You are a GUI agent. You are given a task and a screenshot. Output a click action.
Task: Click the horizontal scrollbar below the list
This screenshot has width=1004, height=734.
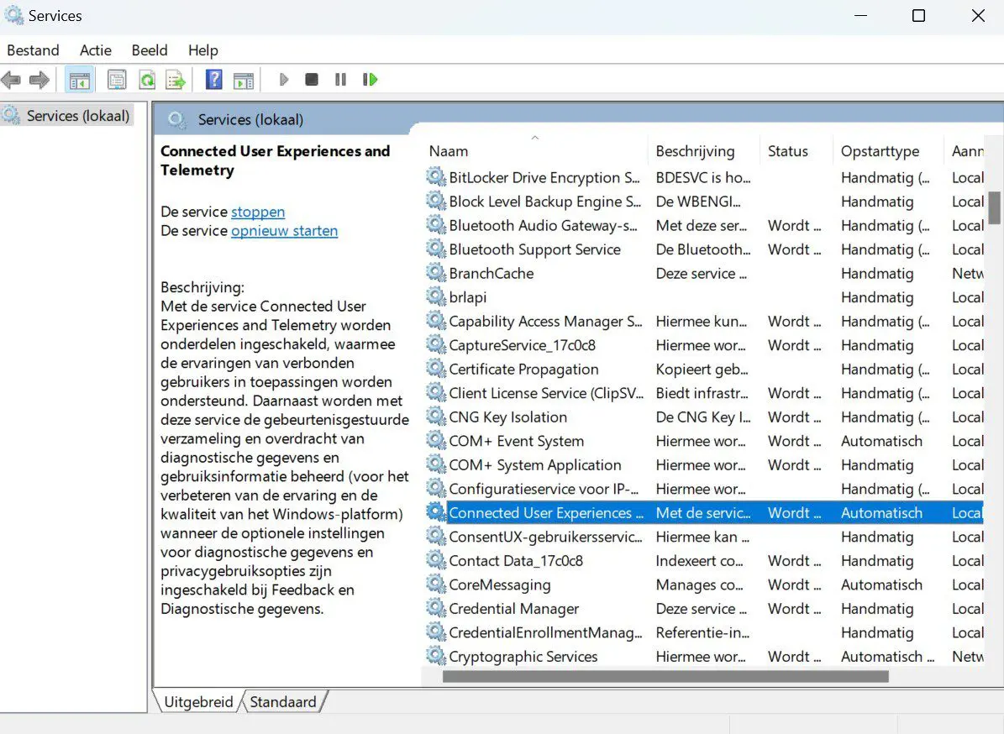click(x=665, y=676)
